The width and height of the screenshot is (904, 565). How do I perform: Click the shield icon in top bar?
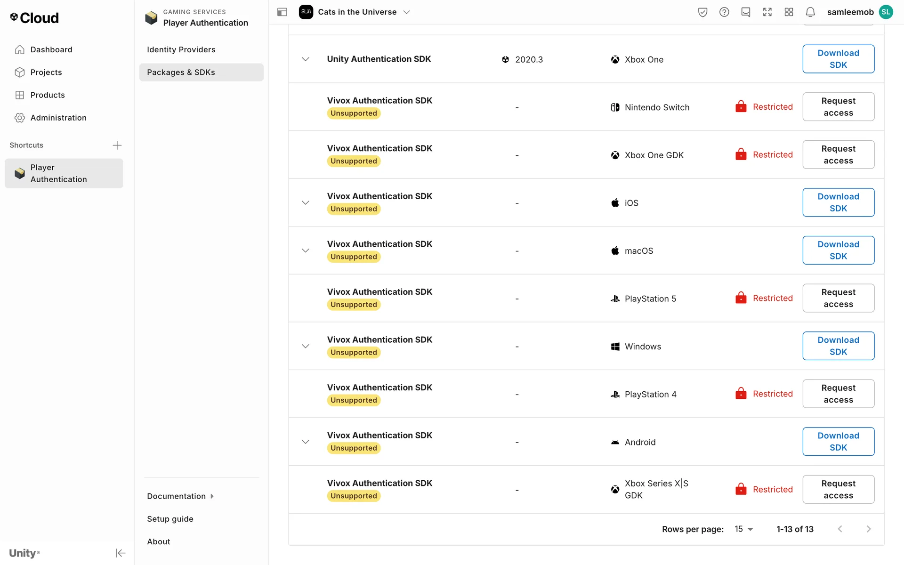(702, 12)
